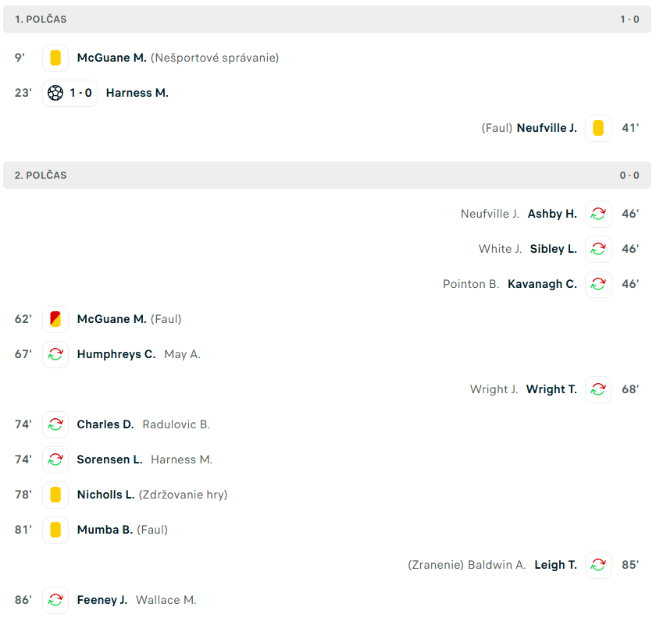Click the substitution icon for Leigh T.
The image size is (656, 621).
[598, 565]
